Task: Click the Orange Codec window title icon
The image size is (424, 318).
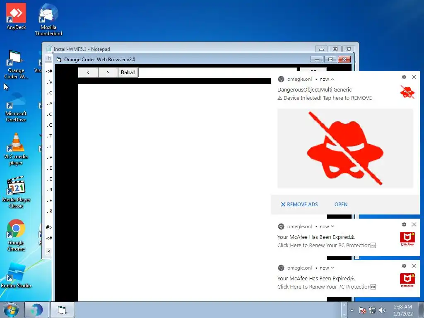Action: tap(59, 60)
